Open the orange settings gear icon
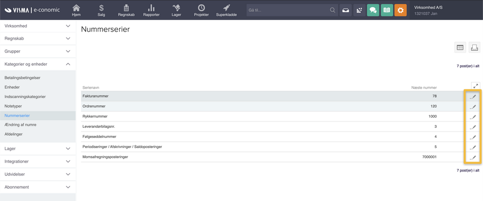 tap(400, 10)
